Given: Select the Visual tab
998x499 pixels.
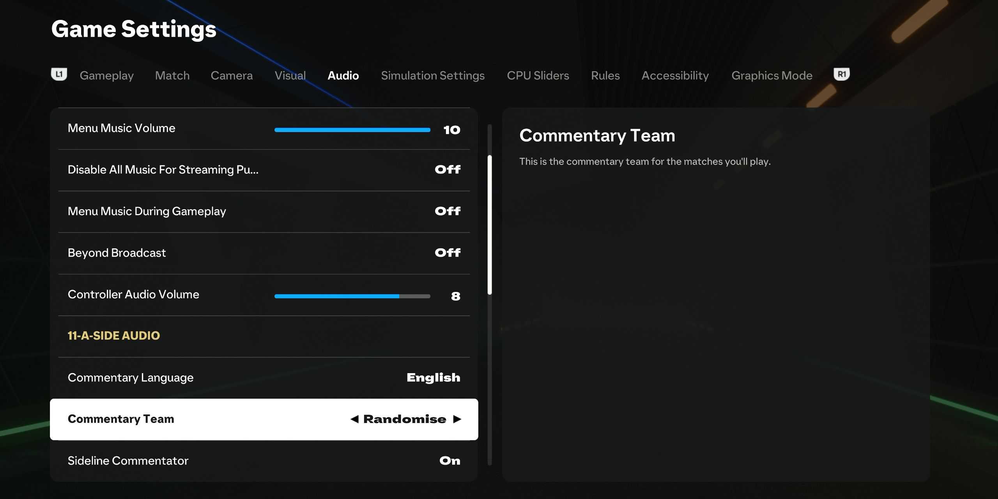Looking at the screenshot, I should point(290,75).
